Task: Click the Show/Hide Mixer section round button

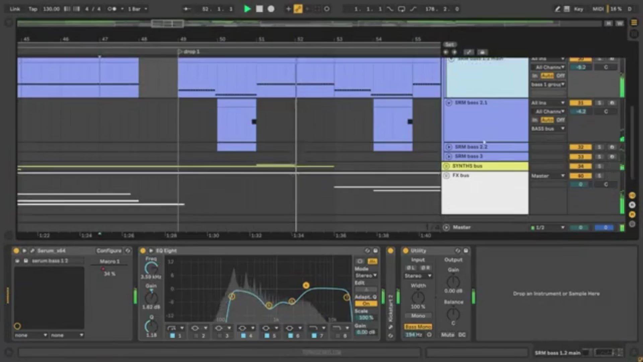Action: (632, 214)
